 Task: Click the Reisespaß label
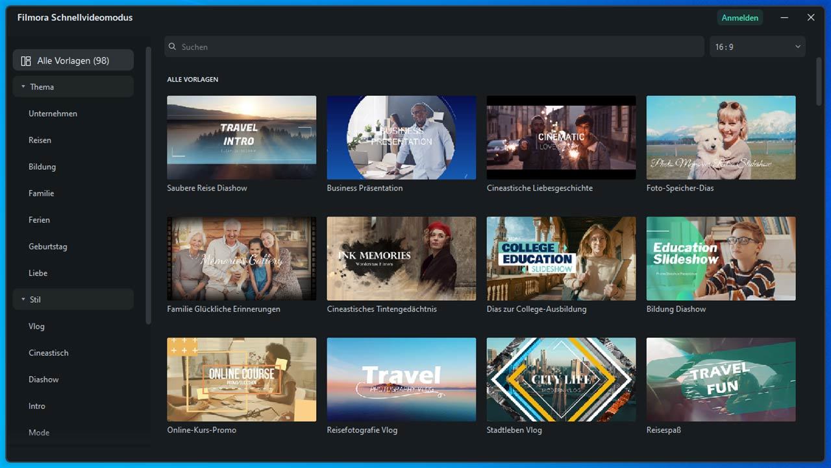coord(664,430)
